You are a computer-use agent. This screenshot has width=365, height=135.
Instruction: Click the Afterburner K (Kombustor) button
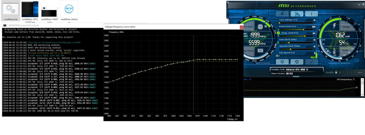coord(282,14)
